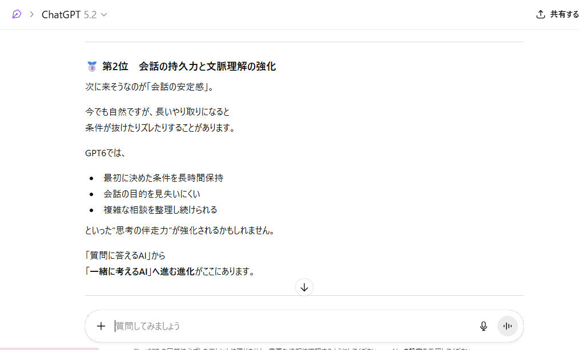Click the bullet 複雑な相談を整理し続けられる
Viewport: 579px width, 350px height.
pos(160,210)
